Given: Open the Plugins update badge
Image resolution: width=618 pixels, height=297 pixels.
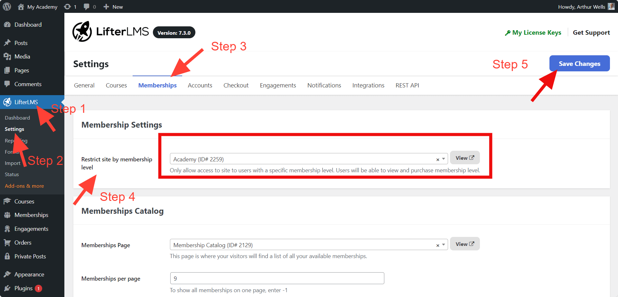Looking at the screenshot, I should click(38, 288).
